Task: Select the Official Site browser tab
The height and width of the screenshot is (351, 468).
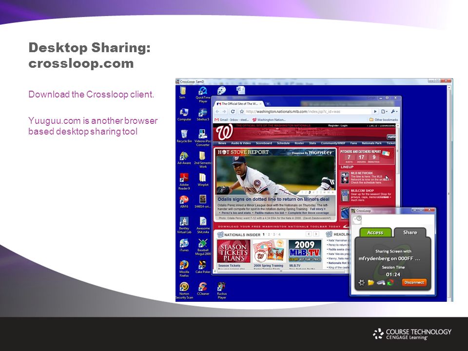Action: pyautogui.click(x=239, y=104)
